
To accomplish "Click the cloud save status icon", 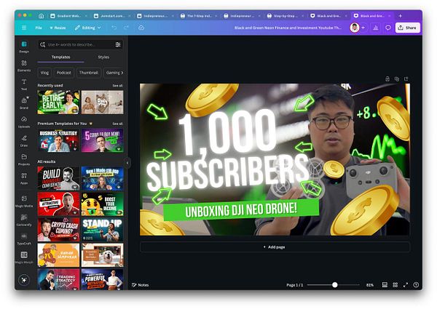I will (141, 28).
